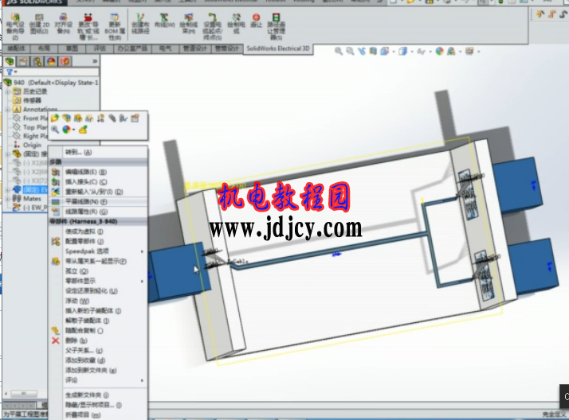Select the SolidWorks Electrical 3D tab
Image resolution: width=569 pixels, height=420 pixels.
click(278, 49)
